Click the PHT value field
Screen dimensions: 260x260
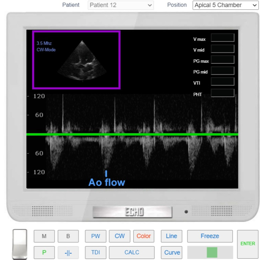coord(223,93)
